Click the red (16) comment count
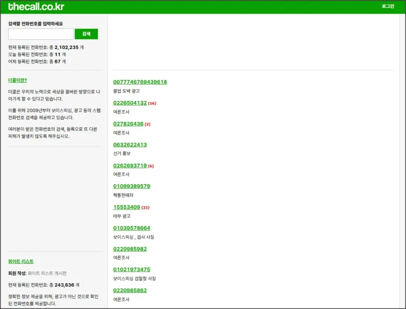 (x=152, y=104)
